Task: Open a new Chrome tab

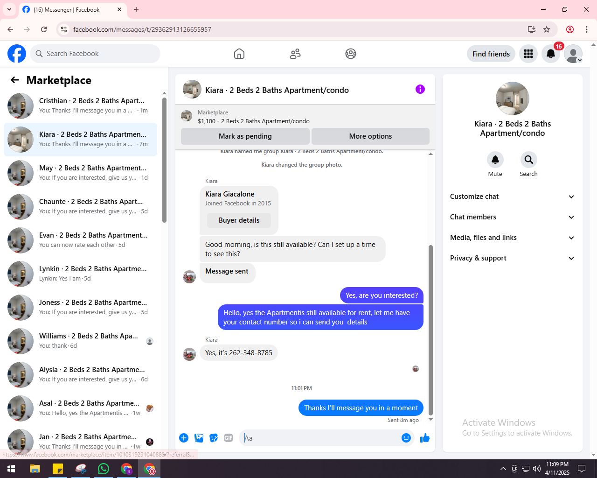Action: pos(136,9)
